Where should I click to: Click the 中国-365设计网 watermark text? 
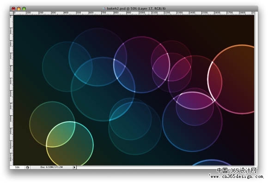tap(237, 171)
